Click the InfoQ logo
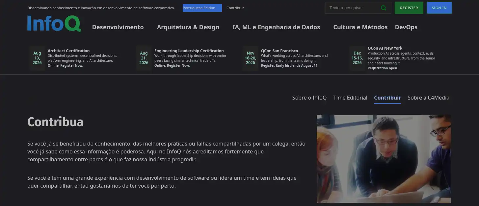Screen dimensions: 479x206 click(54, 23)
